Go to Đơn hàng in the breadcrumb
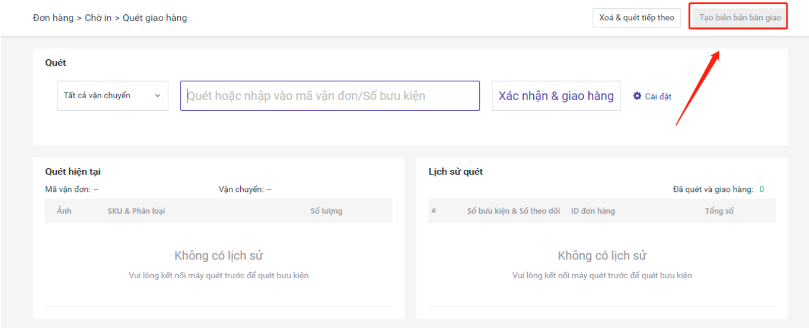Image resolution: width=809 pixels, height=328 pixels. pyautogui.click(x=53, y=18)
